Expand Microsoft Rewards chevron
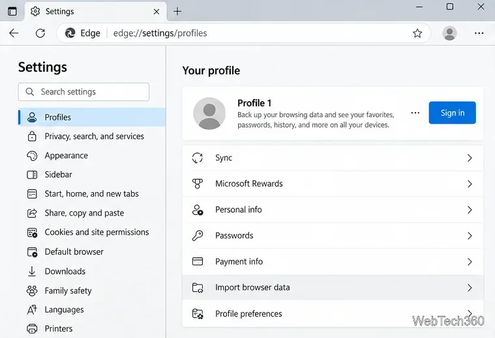 (470, 184)
